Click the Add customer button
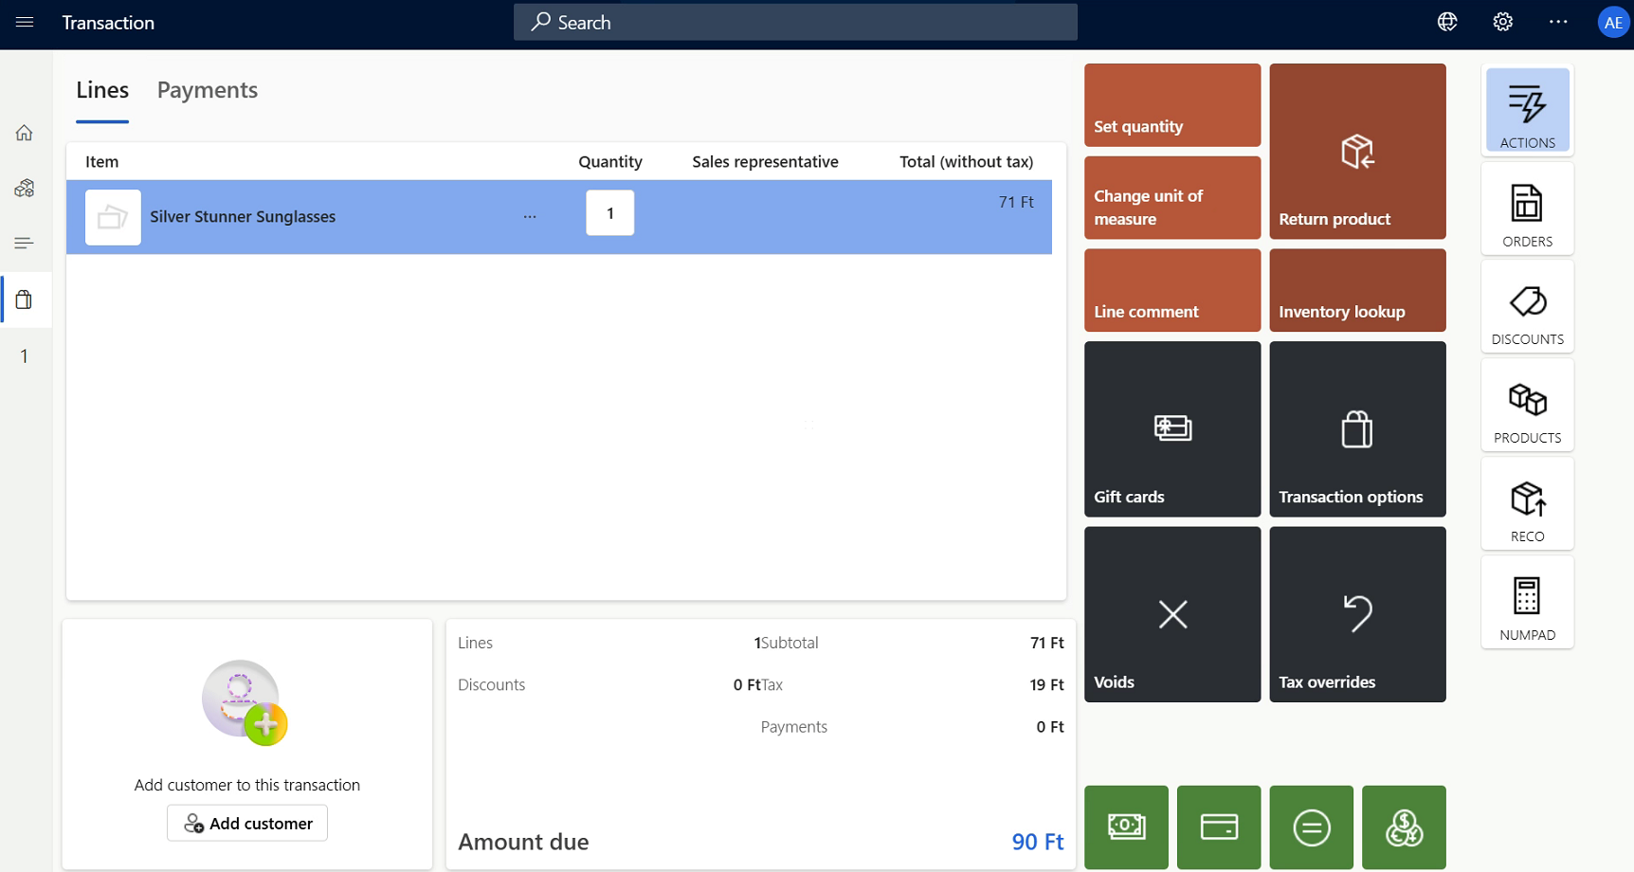This screenshot has height=872, width=1634. point(247,823)
